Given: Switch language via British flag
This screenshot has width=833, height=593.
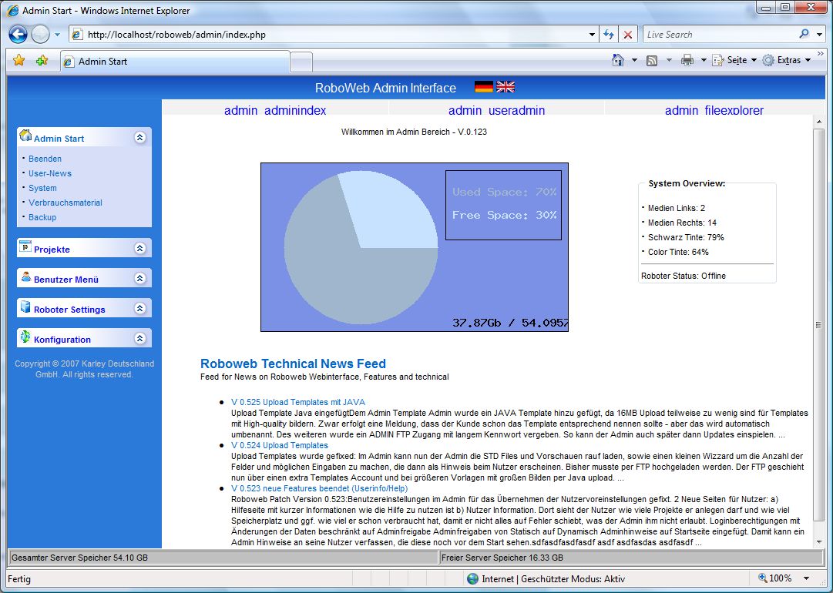Looking at the screenshot, I should pyautogui.click(x=506, y=86).
